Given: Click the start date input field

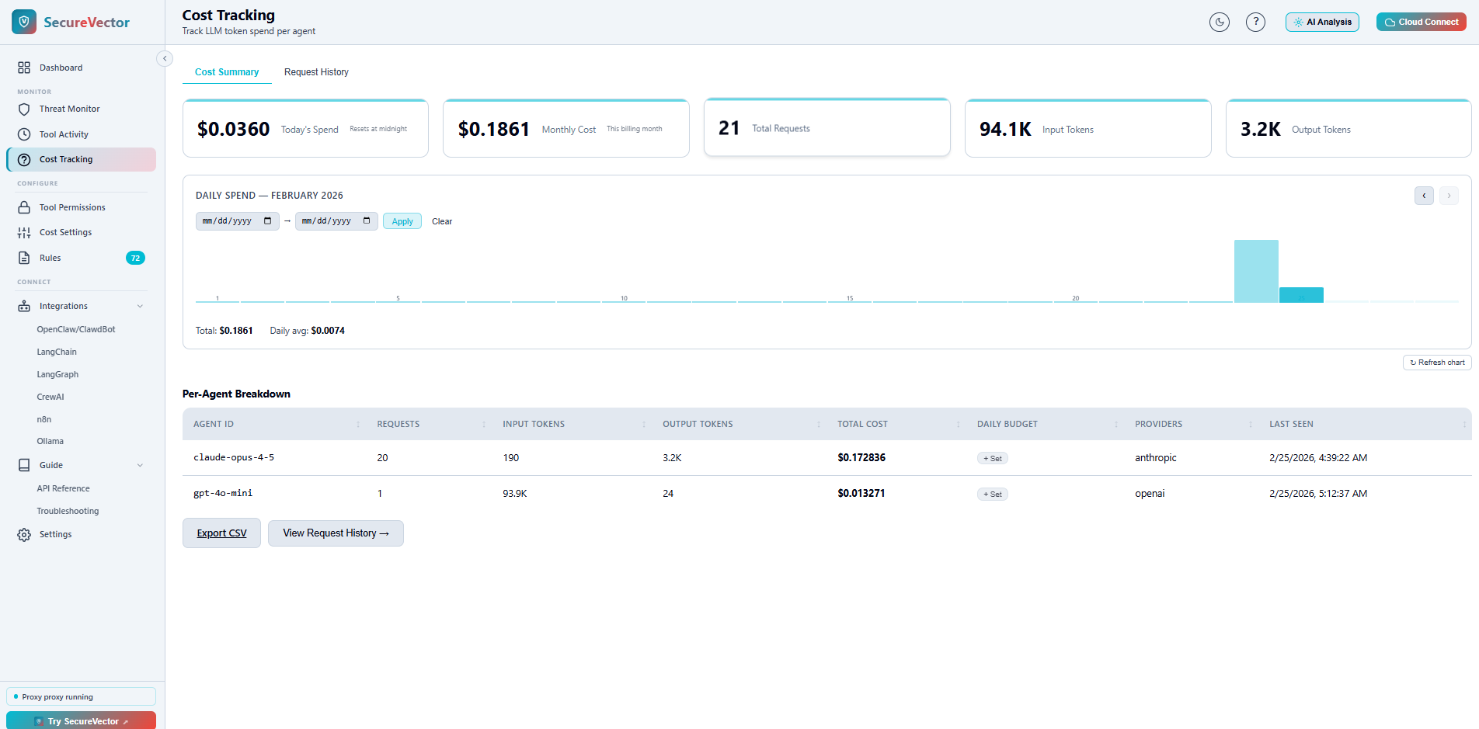Looking at the screenshot, I should pos(237,221).
